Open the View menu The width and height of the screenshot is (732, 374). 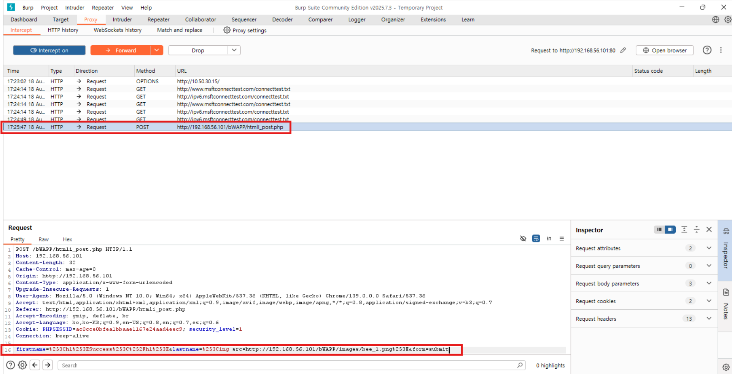(127, 8)
